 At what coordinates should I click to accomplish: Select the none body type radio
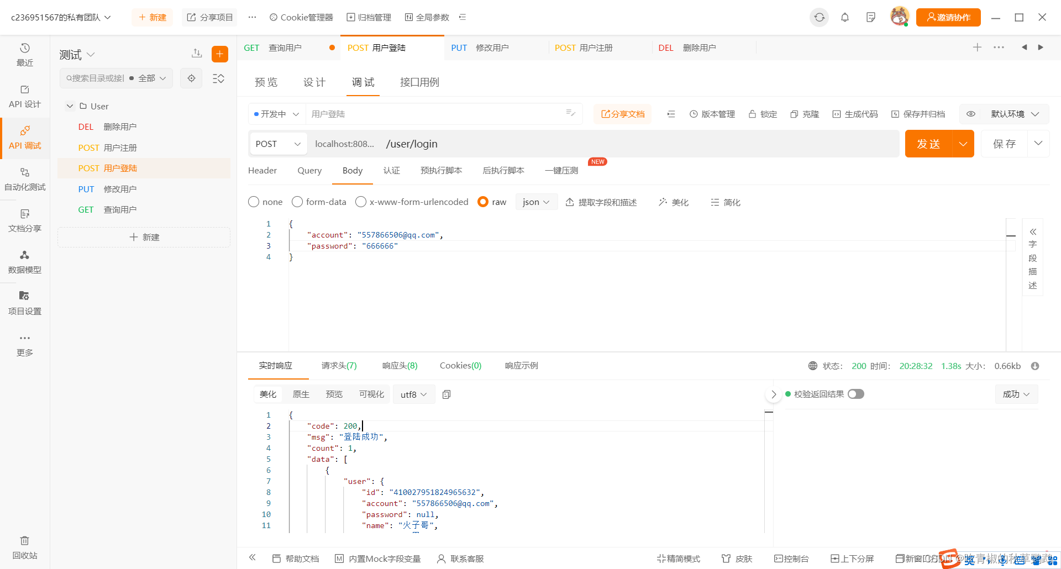pos(254,202)
